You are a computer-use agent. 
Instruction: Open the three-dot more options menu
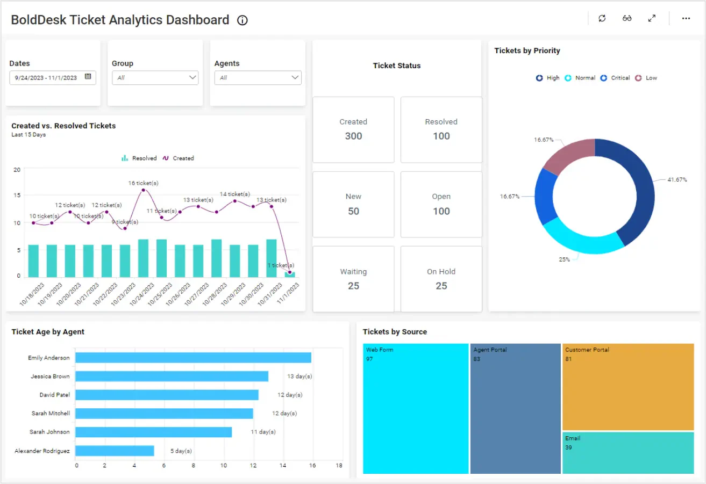coord(686,18)
